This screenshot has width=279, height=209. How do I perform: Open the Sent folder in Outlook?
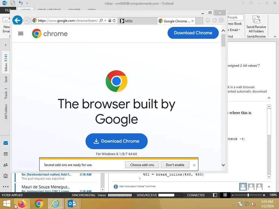[6, 79]
